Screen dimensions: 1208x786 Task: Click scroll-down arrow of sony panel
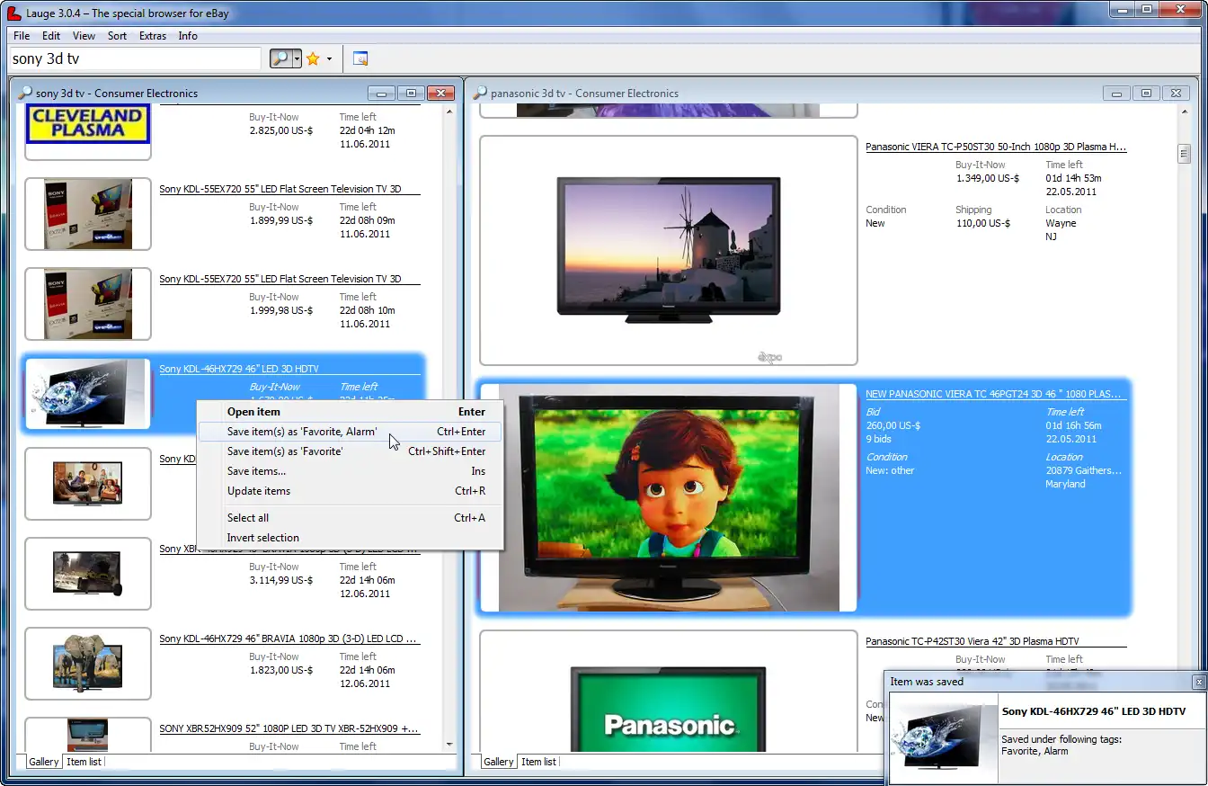449,745
